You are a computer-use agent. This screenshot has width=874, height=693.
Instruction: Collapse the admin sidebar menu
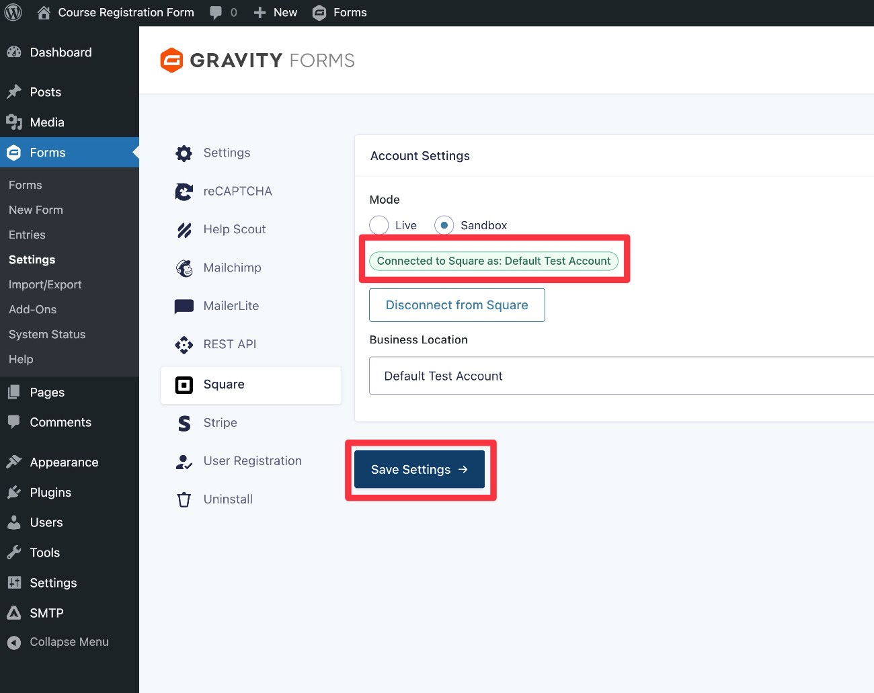58,642
